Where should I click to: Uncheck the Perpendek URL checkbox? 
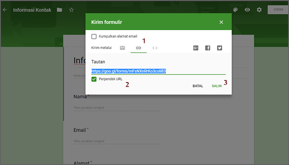(x=94, y=79)
